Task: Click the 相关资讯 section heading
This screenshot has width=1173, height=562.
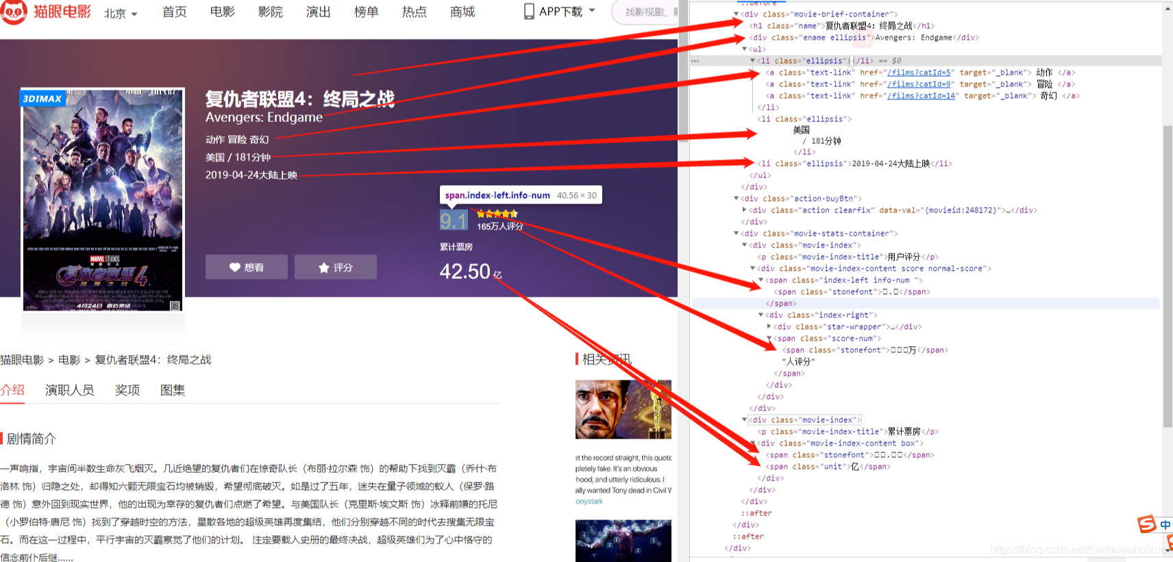Action: tap(606, 359)
